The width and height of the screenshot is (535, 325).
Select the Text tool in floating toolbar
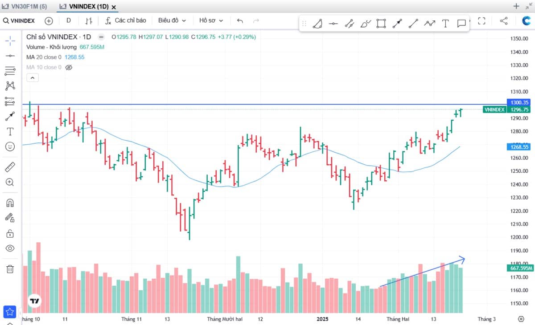[x=445, y=24]
